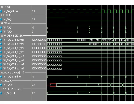Image resolution: width=134 pixels, height=104 pixels.
Task: Click the result waveform segment showing 14
Action: (107, 93)
